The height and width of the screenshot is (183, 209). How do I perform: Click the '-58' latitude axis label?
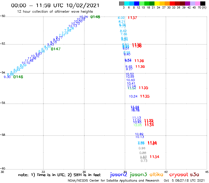(x=3, y=135)
